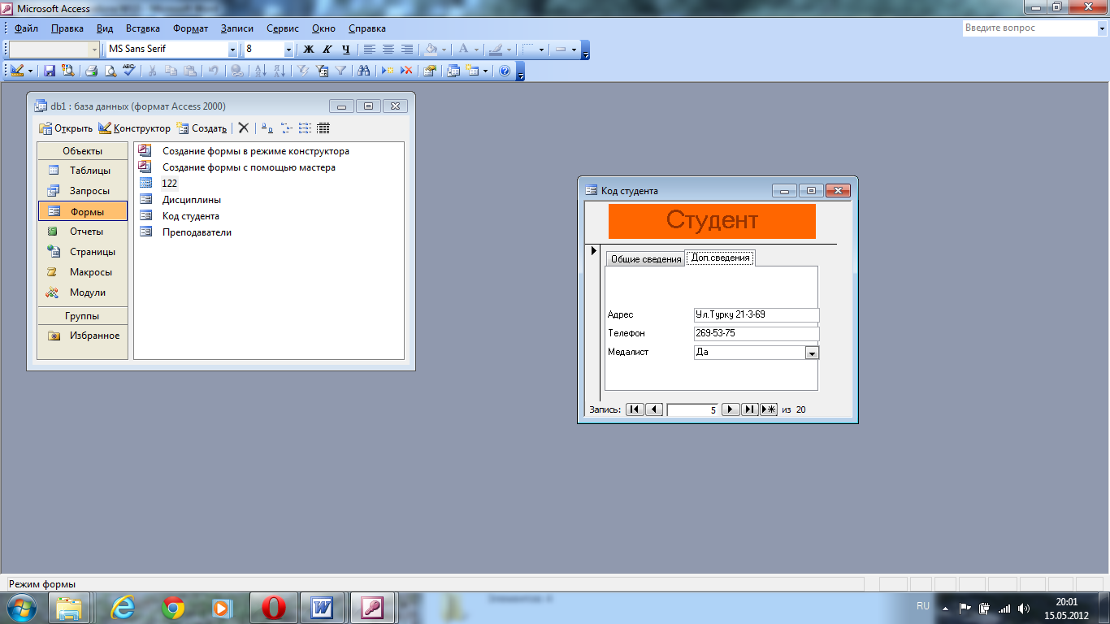Screen dimensions: 1110x624
Task: Open the Line/Border Width dropdown
Action: tap(543, 50)
